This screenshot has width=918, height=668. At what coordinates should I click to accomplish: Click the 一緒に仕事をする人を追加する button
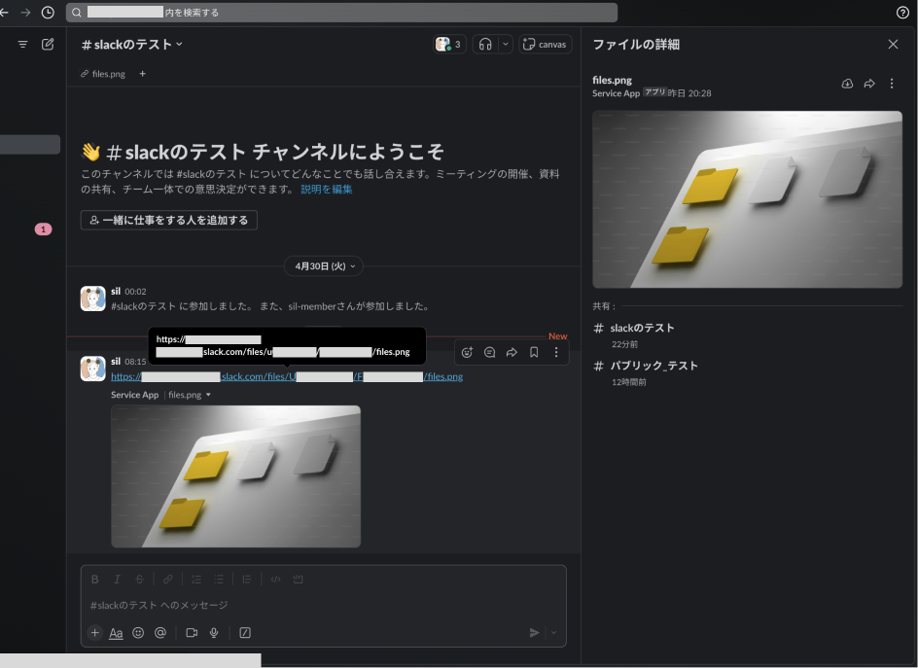point(169,220)
